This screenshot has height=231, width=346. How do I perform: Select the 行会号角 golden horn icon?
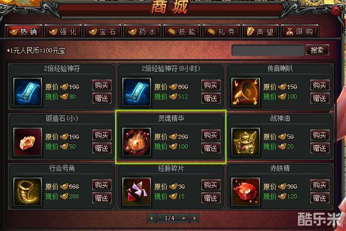pyautogui.click(x=28, y=192)
